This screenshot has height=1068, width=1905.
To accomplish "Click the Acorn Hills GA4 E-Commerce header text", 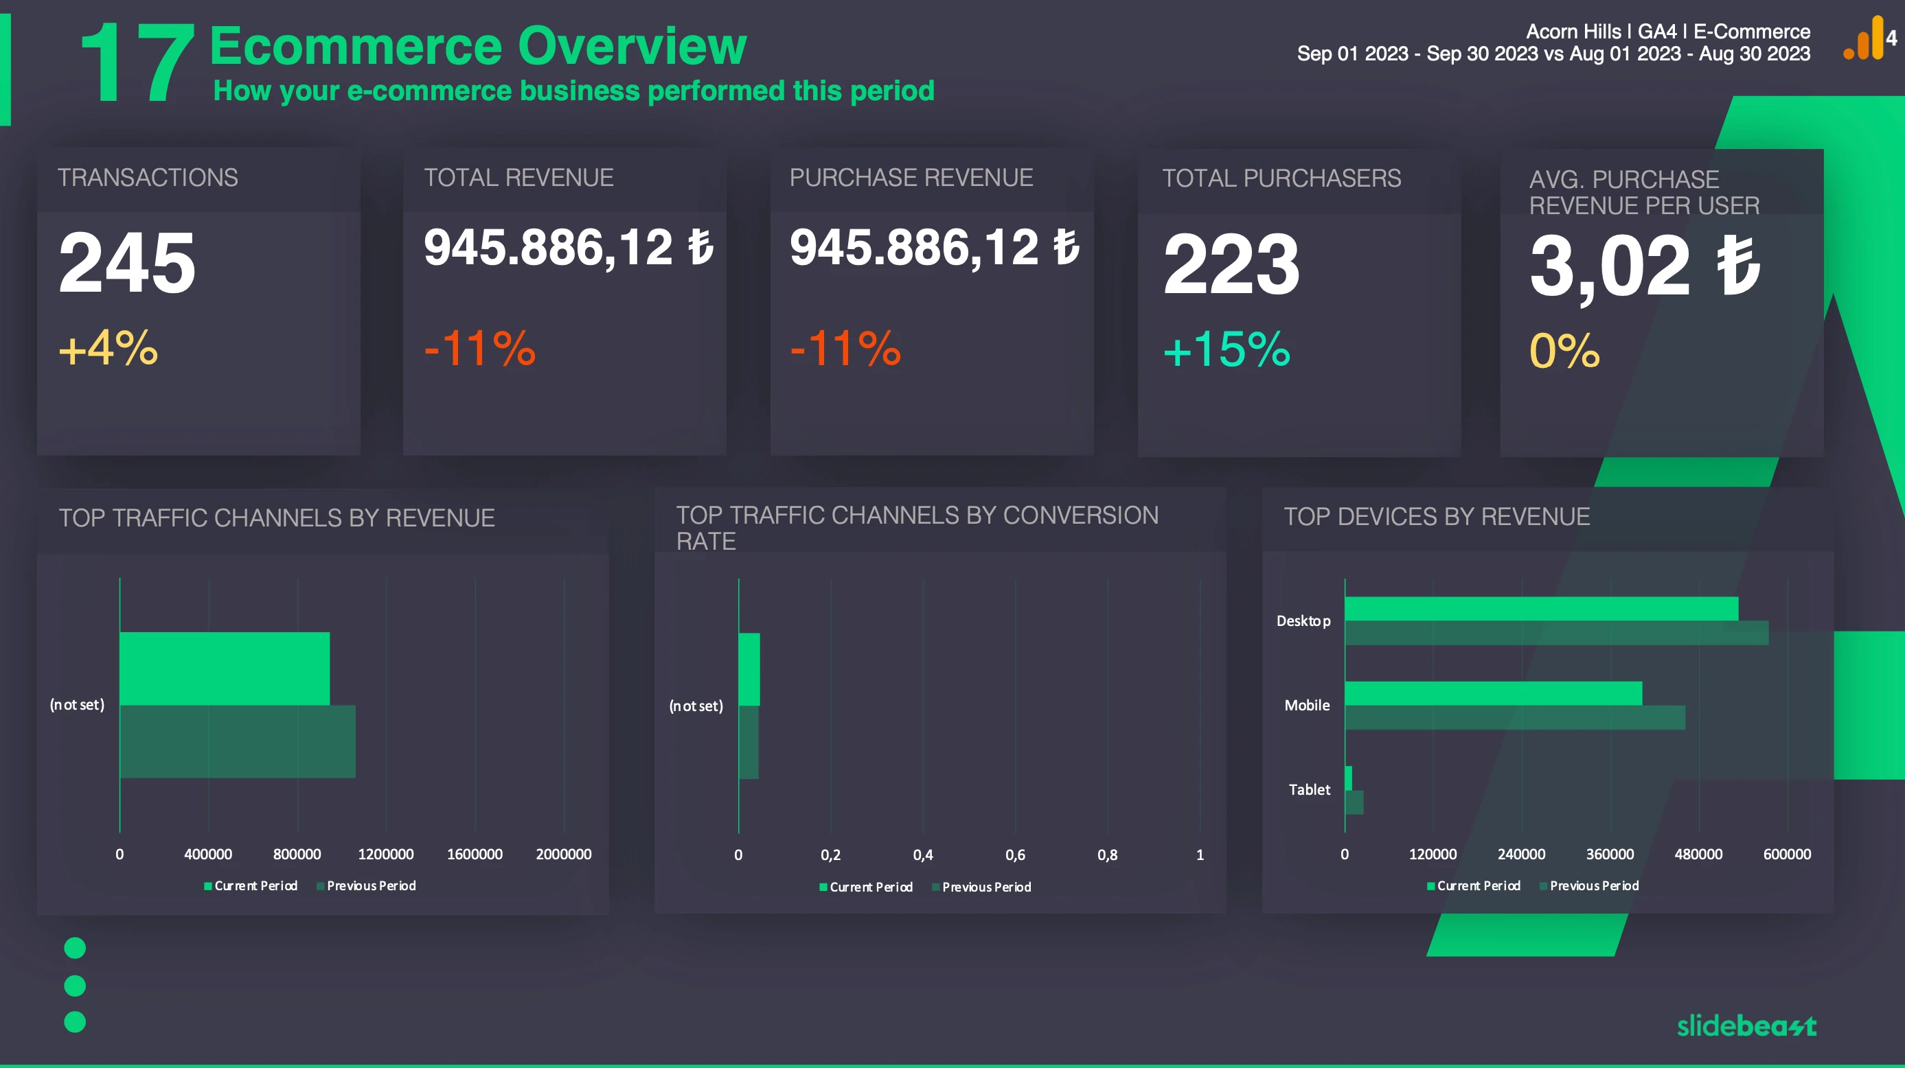I will click(1668, 31).
